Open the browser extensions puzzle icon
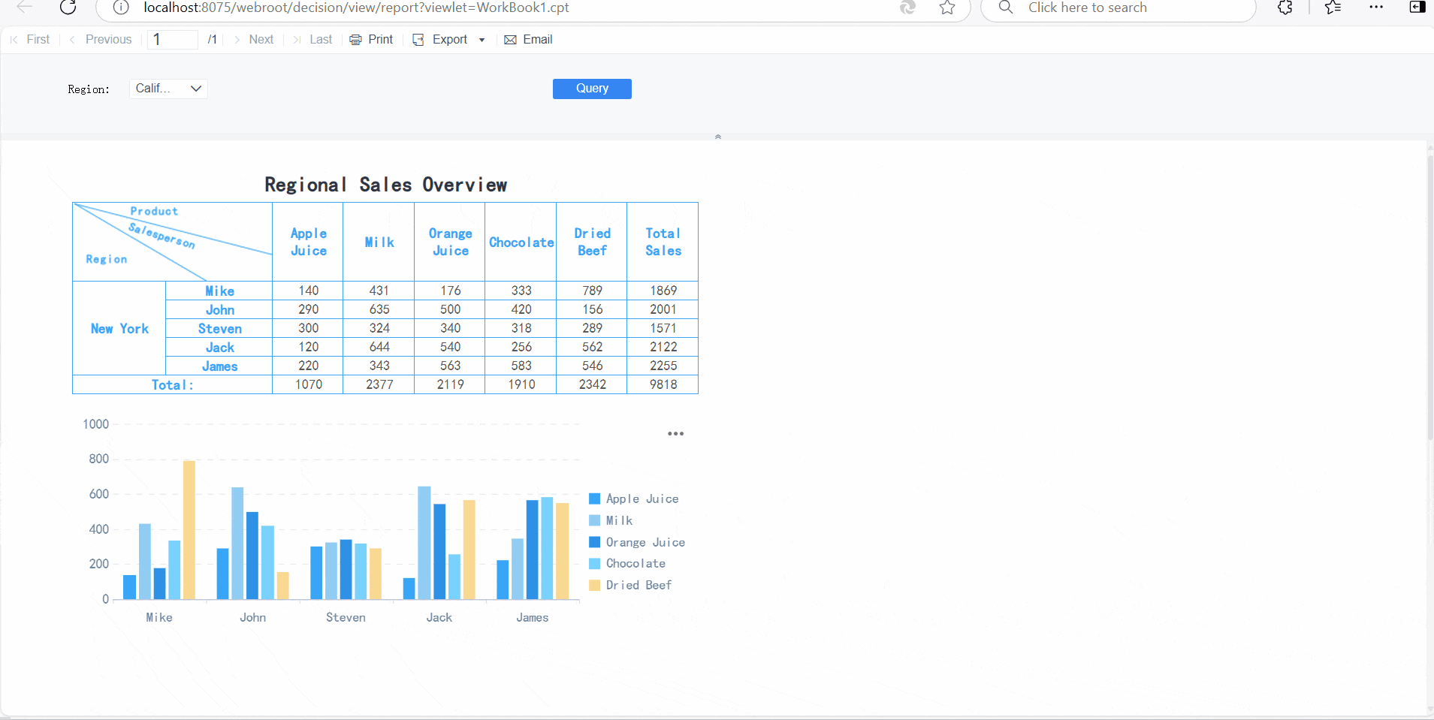This screenshot has height=720, width=1434. (x=1285, y=8)
